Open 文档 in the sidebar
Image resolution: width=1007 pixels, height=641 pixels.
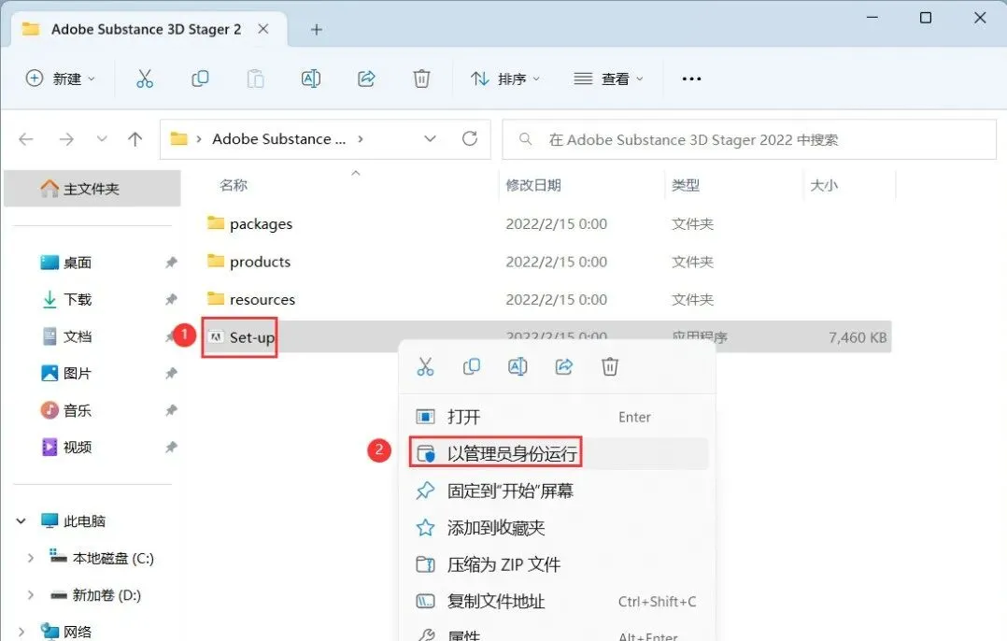click(x=77, y=336)
